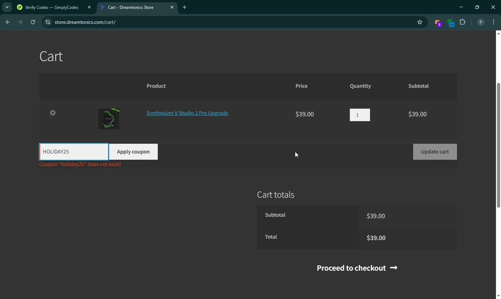Click the address bar URL store.dreamtonics.com/cart/
This screenshot has height=299, width=501.
click(x=85, y=22)
